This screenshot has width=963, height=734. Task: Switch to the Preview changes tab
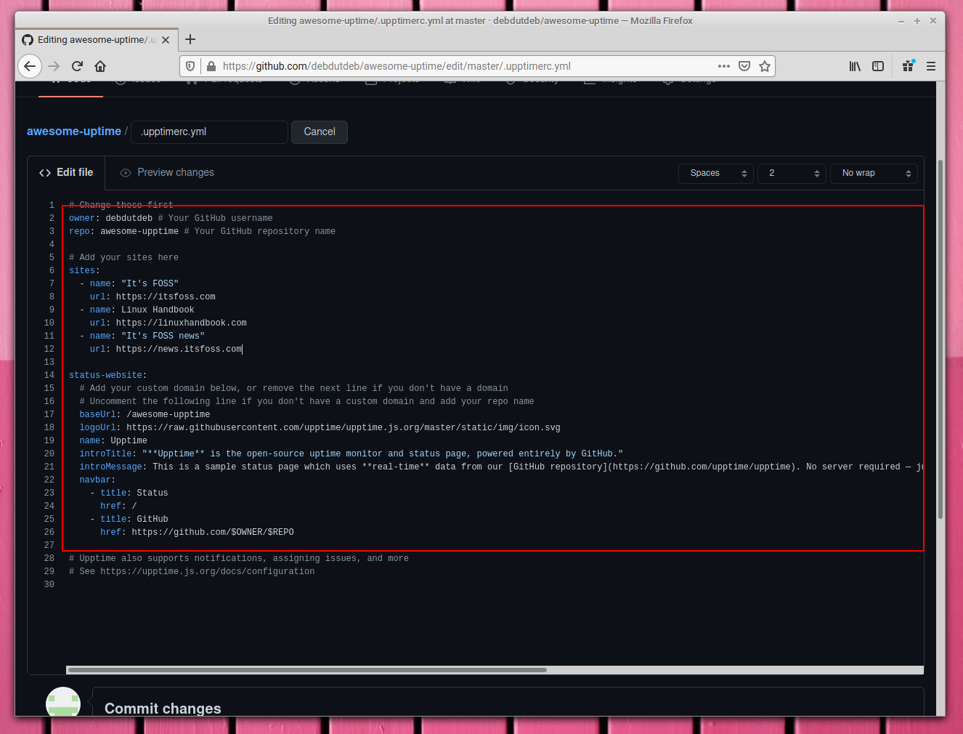pos(166,172)
